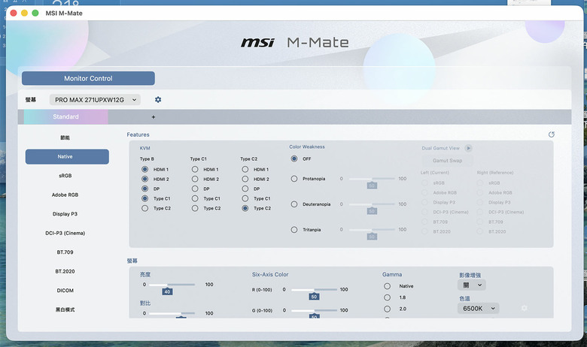Open the 6500K color temperature dropdown

tap(478, 308)
